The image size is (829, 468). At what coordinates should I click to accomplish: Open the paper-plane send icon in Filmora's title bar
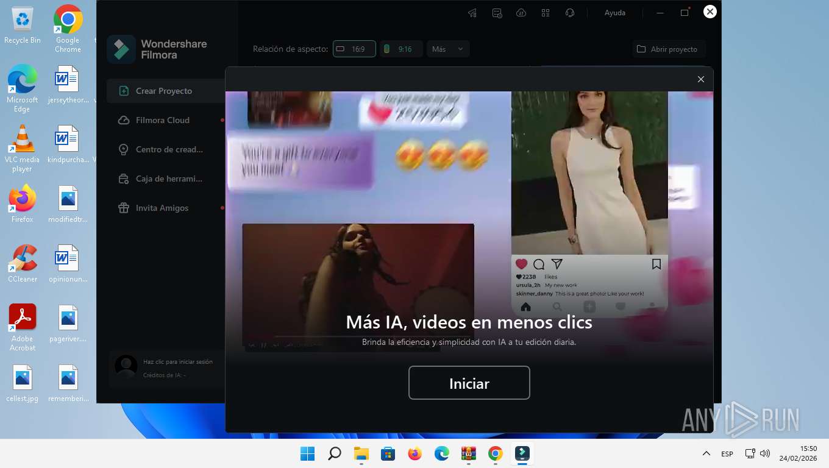coord(472,13)
